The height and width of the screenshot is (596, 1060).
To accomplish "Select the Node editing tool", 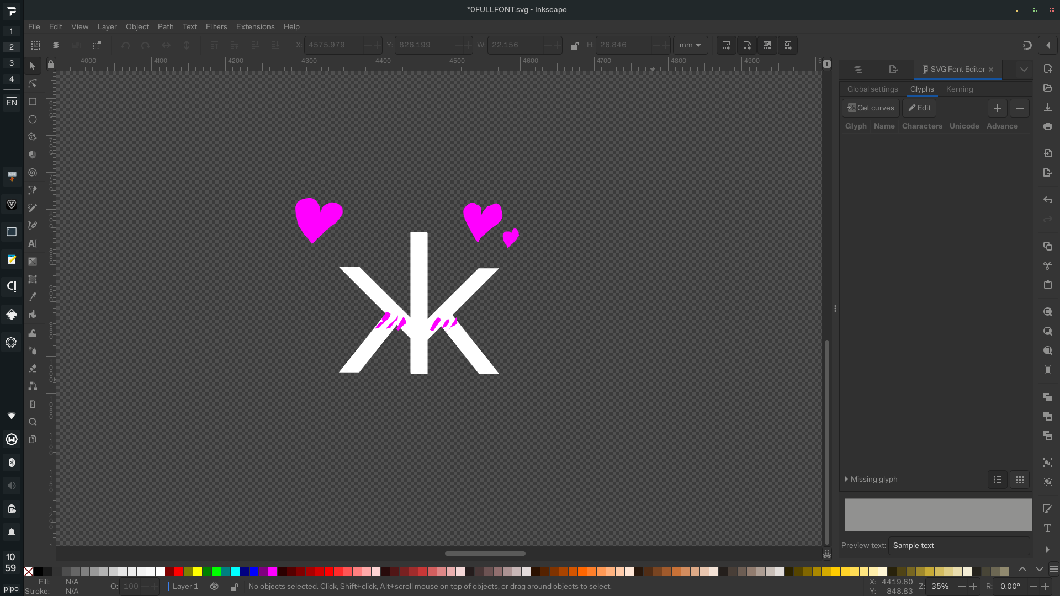I will (x=33, y=84).
